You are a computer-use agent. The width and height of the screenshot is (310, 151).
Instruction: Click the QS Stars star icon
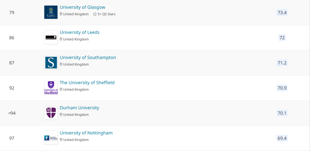click(95, 14)
